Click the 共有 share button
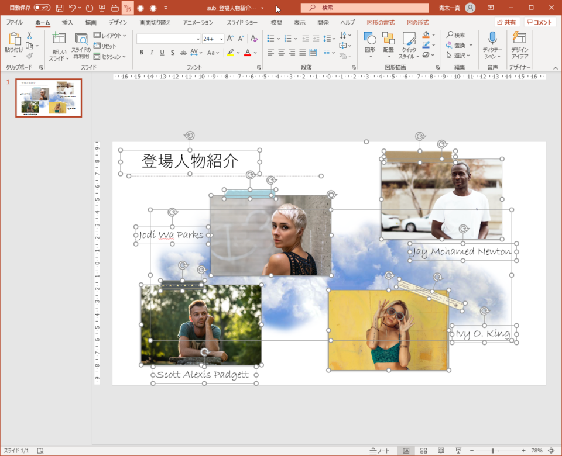This screenshot has height=456, width=562. click(x=507, y=22)
